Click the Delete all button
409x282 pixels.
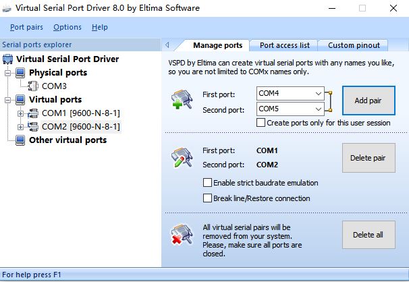pos(368,235)
